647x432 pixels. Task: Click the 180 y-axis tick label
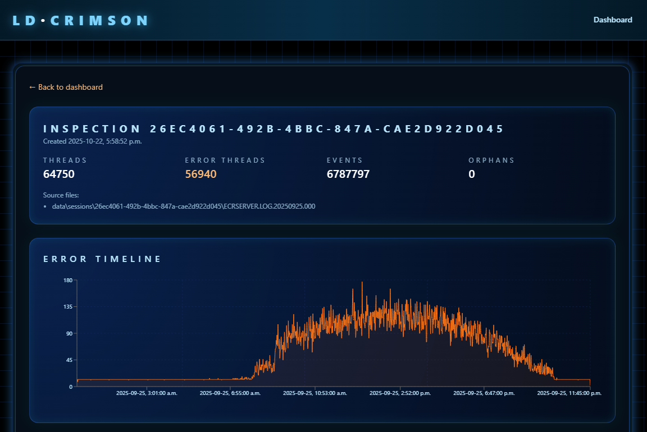tap(67, 280)
